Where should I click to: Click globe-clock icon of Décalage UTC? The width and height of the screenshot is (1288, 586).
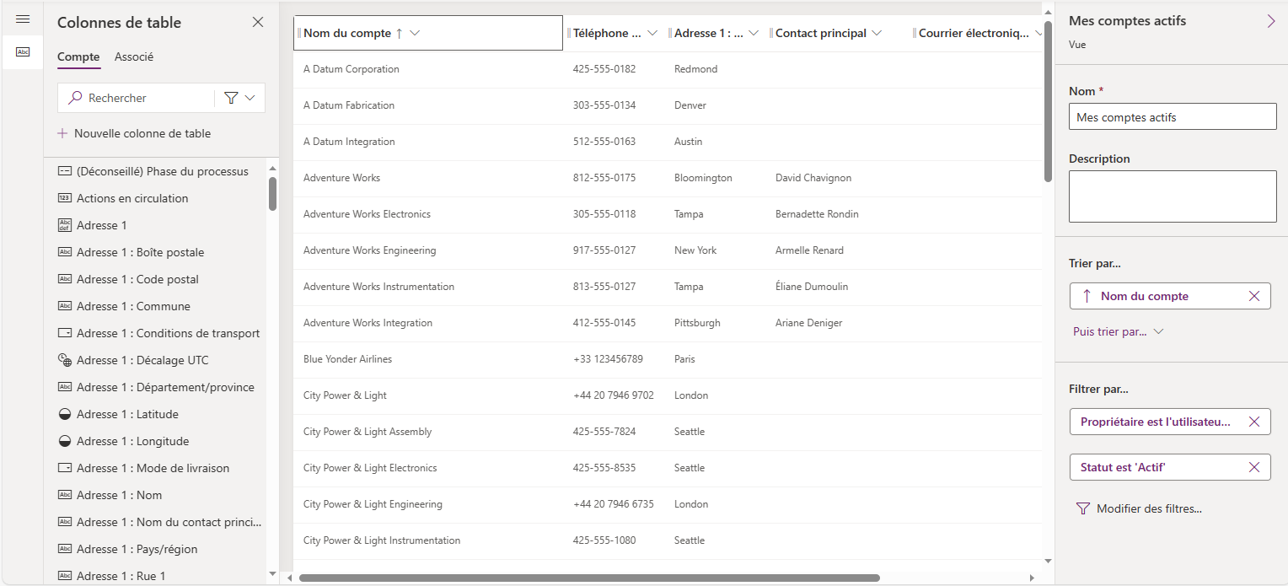click(x=65, y=360)
